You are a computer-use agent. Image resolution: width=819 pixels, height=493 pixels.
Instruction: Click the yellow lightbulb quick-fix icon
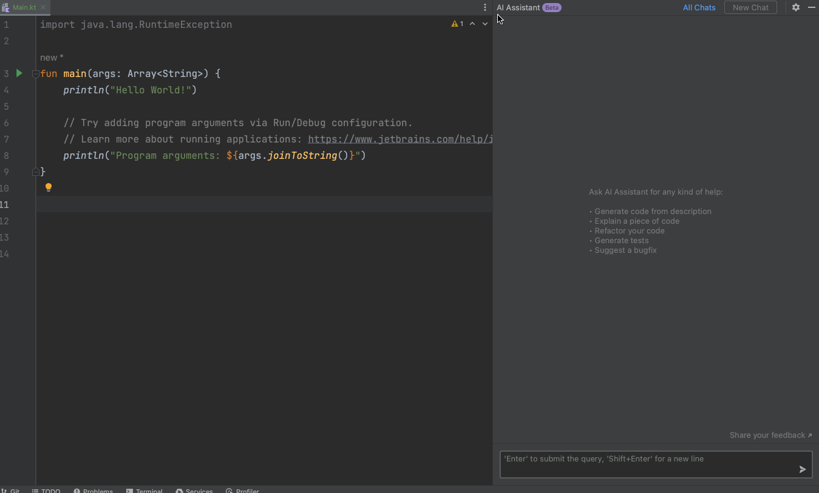click(49, 187)
